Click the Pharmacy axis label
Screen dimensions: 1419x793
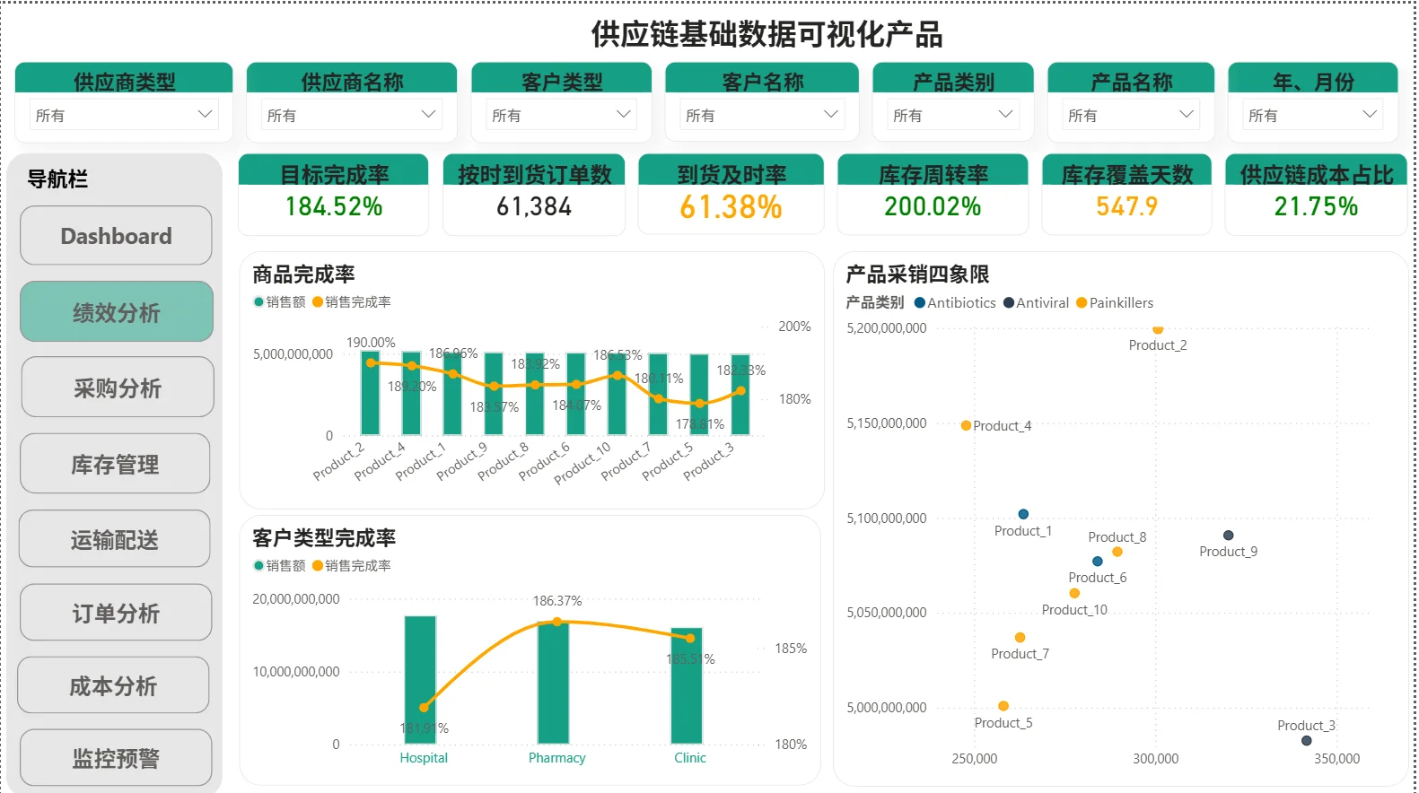(x=556, y=758)
